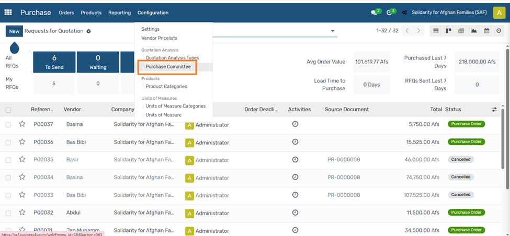Open activity clock for P00034
This screenshot has width=510, height=236.
coord(295,177)
